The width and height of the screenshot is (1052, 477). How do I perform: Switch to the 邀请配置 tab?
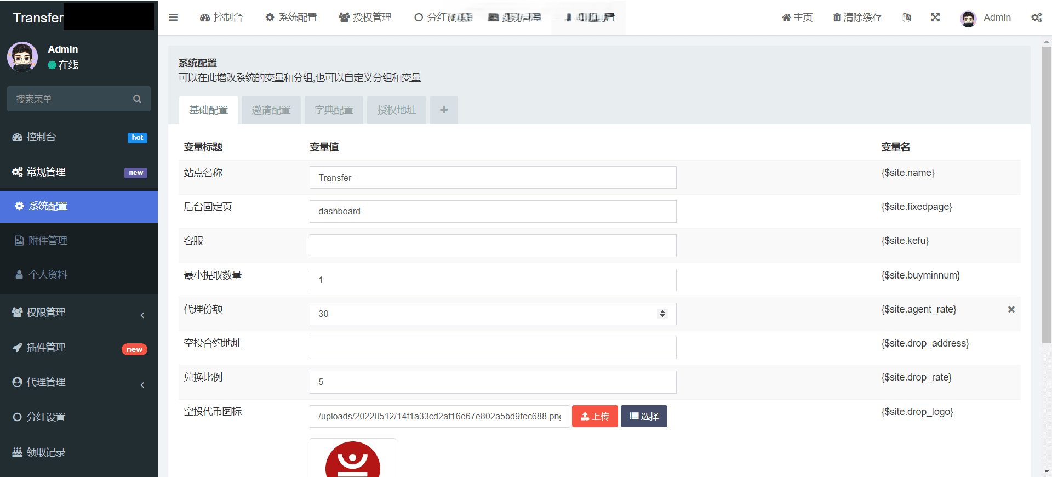(x=271, y=110)
